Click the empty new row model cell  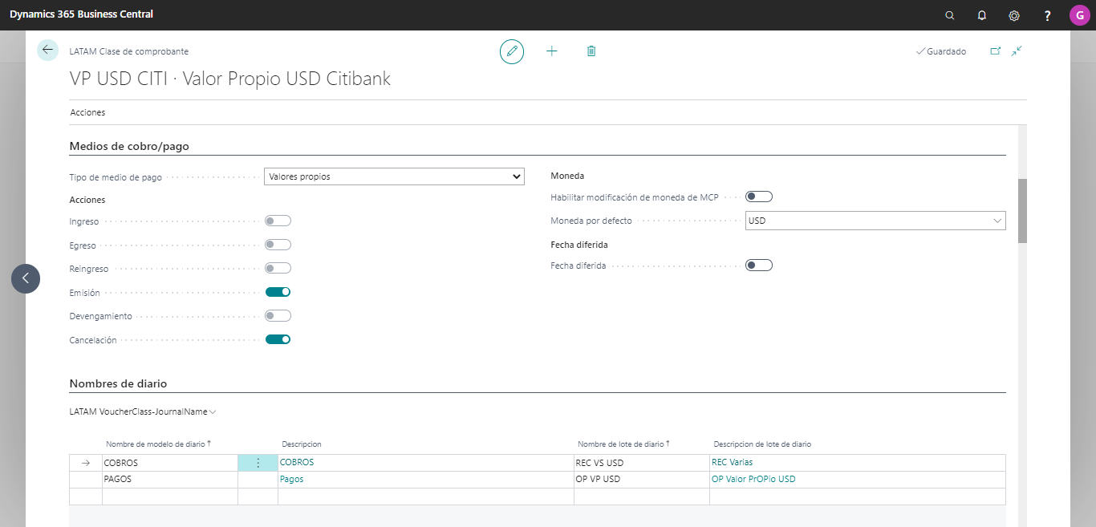click(170, 497)
